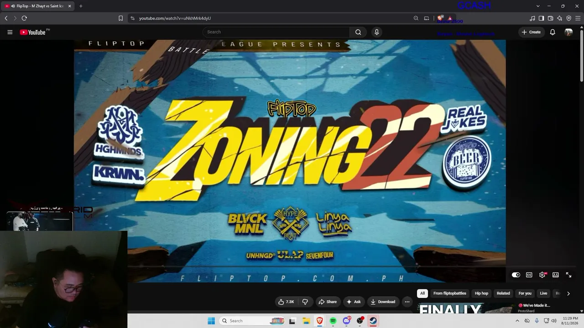This screenshot has width=584, height=328.
Task: Open site settings icon in the address bar
Action: click(x=132, y=18)
